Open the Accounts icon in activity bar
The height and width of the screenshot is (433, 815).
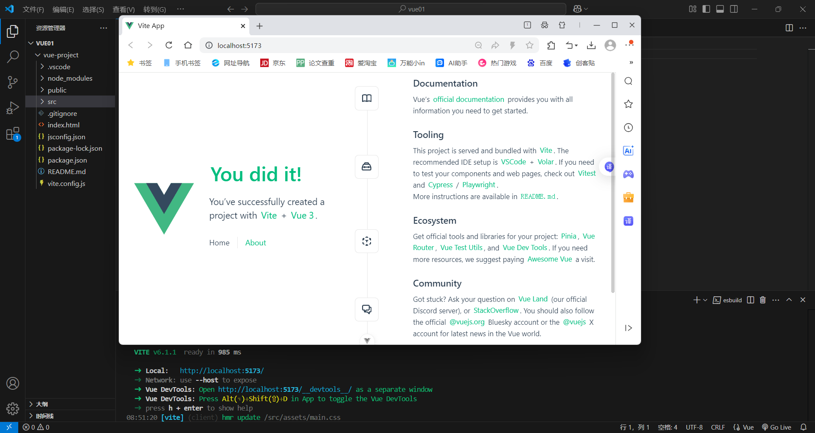click(13, 383)
